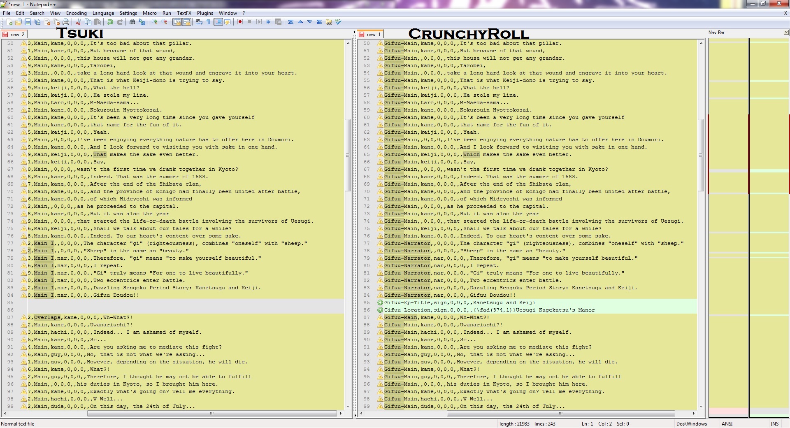Open the Macro menu
This screenshot has height=428, width=790.
coord(150,13)
